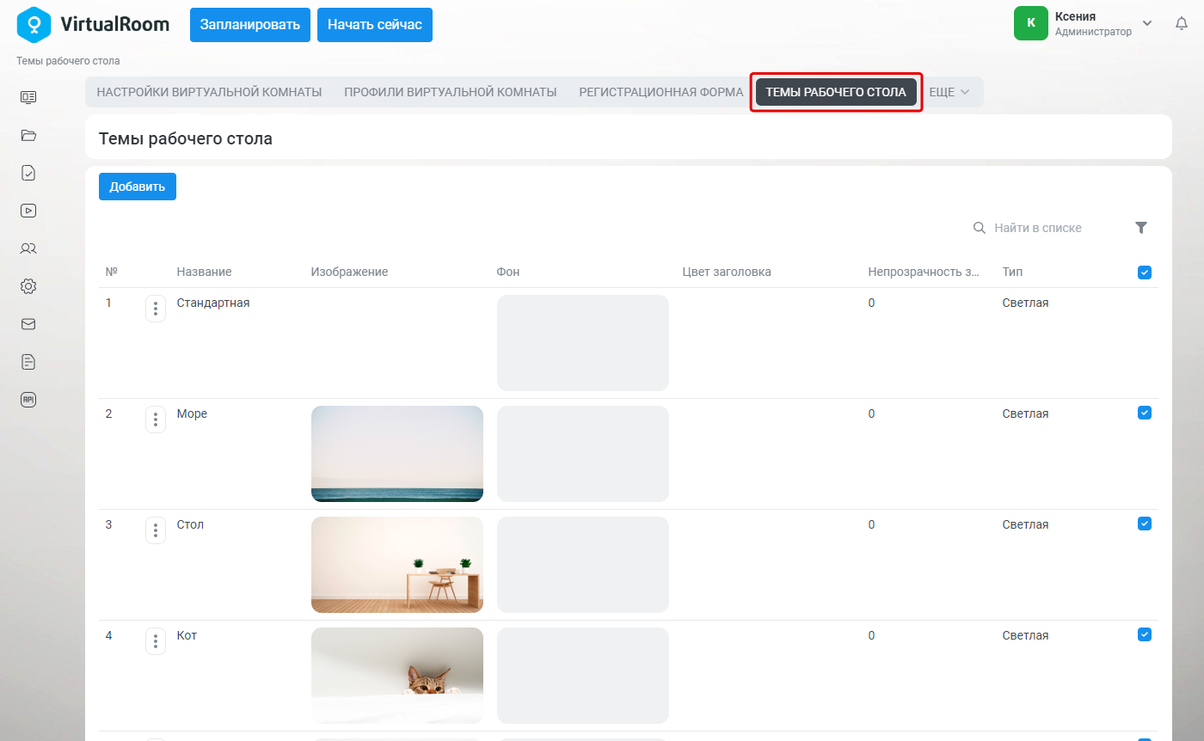Click the search magnifier icon
The image size is (1204, 741).
(x=979, y=228)
